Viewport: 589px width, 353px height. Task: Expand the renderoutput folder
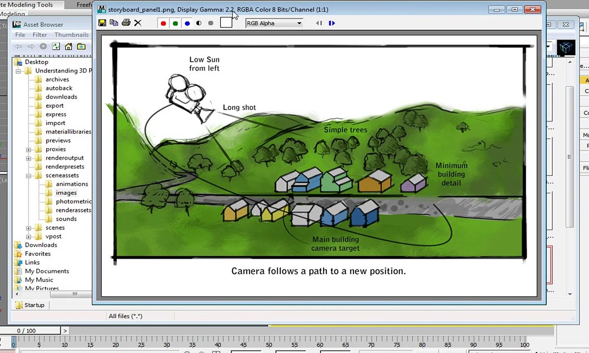coord(28,158)
